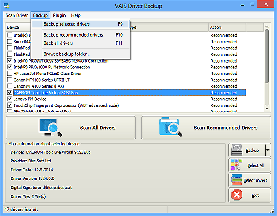Click the red X icon on Exit
Viewport: 277px width, 216px height.
tap(237, 195)
